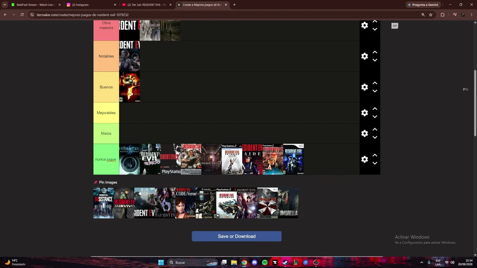Select the Umbrella Corps cover
Image resolution: width=477 pixels, height=268 pixels.
coord(288,203)
